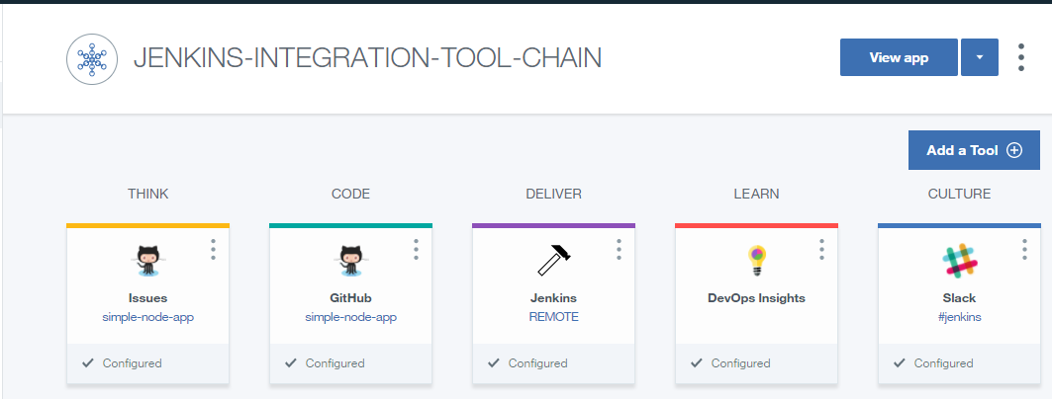This screenshot has width=1052, height=399.
Task: Click Configured status on GitHub card
Action: [x=335, y=363]
